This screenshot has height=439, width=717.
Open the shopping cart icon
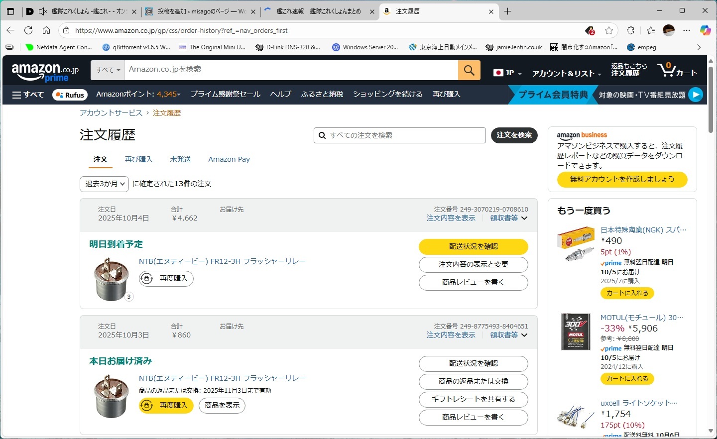point(676,70)
